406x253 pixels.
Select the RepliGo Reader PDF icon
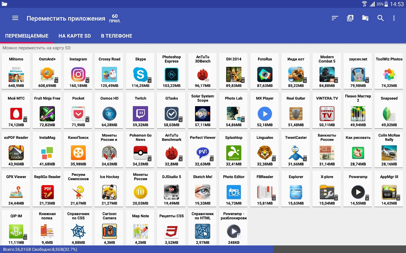[x=47, y=192]
